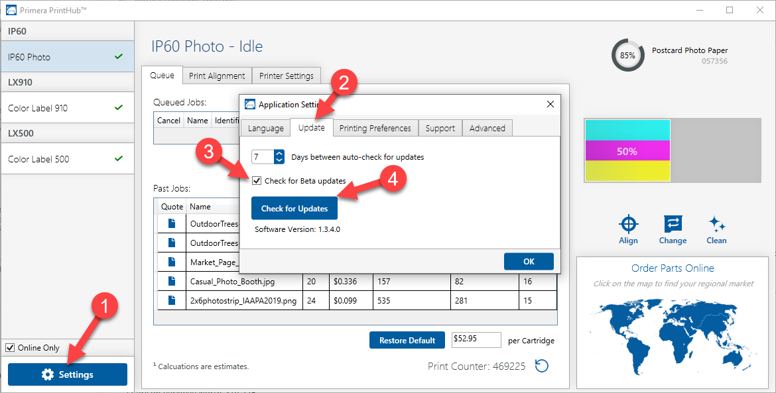Image resolution: width=776 pixels, height=393 pixels.
Task: Click the cyan ink level bar
Action: pos(627,130)
